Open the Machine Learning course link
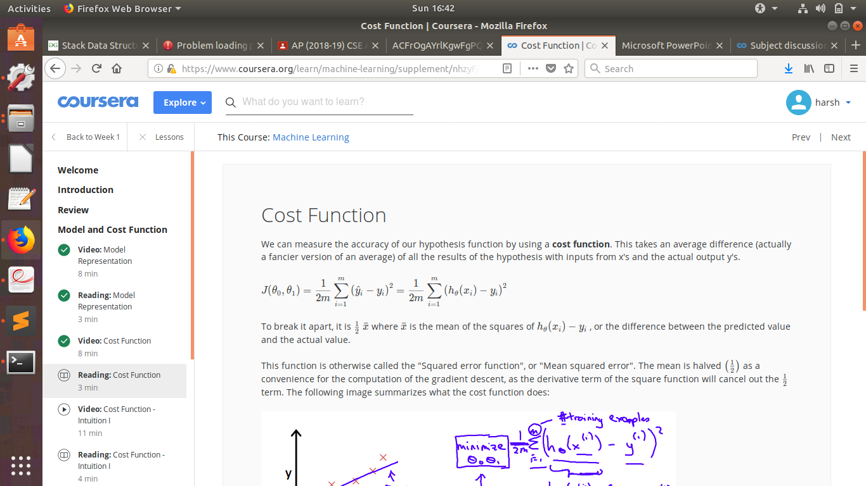866x486 pixels. coord(311,137)
